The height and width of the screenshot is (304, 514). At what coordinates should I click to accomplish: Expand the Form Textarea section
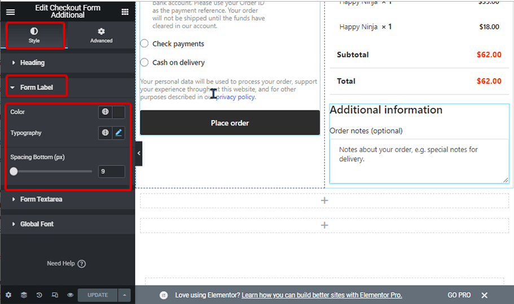[68, 199]
